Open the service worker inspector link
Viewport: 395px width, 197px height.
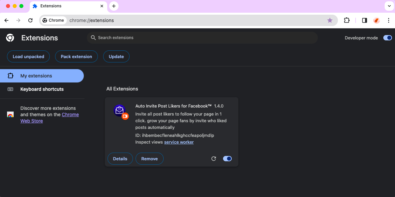click(x=179, y=142)
